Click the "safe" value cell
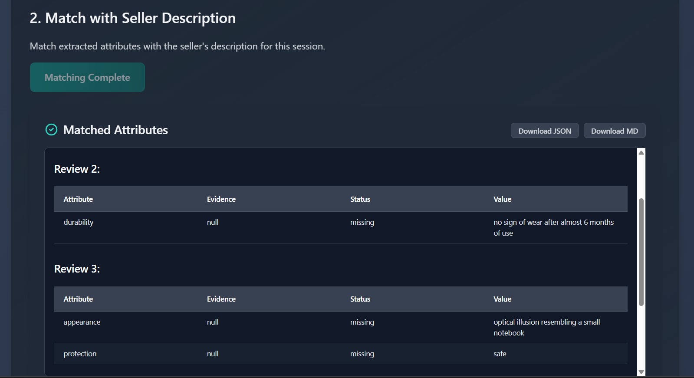694x378 pixels. pyautogui.click(x=500, y=354)
